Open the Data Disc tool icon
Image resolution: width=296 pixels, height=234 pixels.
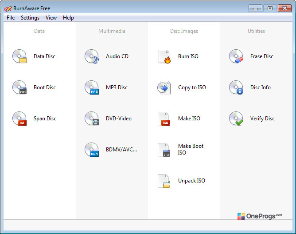click(19, 56)
